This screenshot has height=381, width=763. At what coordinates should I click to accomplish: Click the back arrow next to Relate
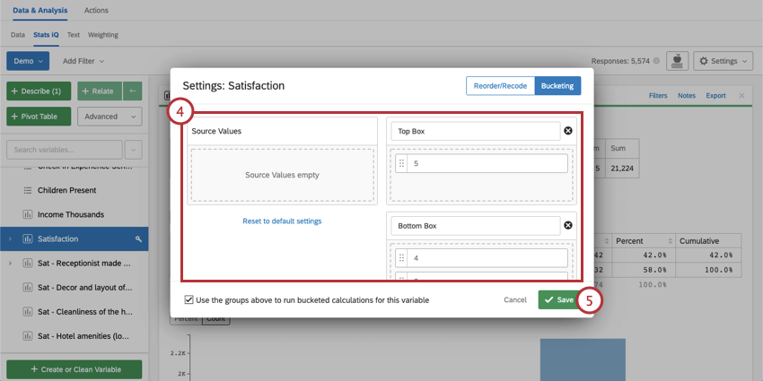pos(133,91)
